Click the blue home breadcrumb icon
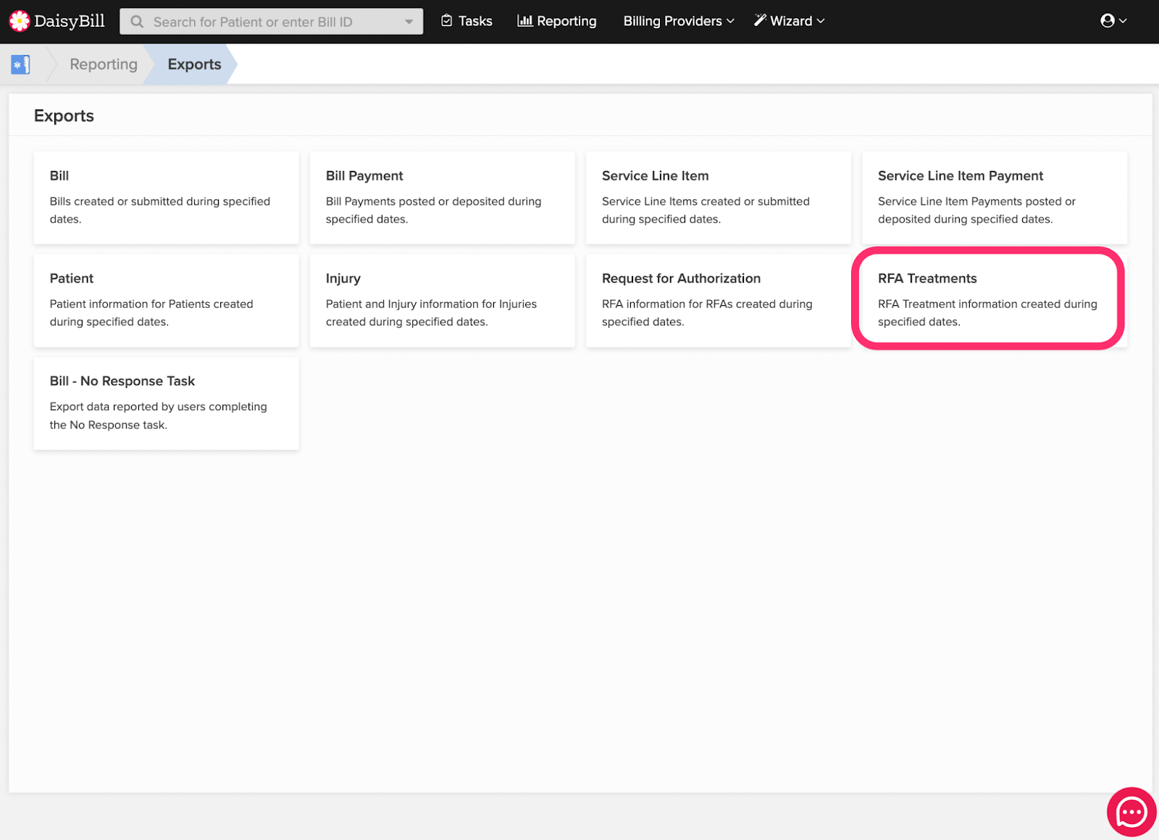The height and width of the screenshot is (840, 1159). click(20, 65)
